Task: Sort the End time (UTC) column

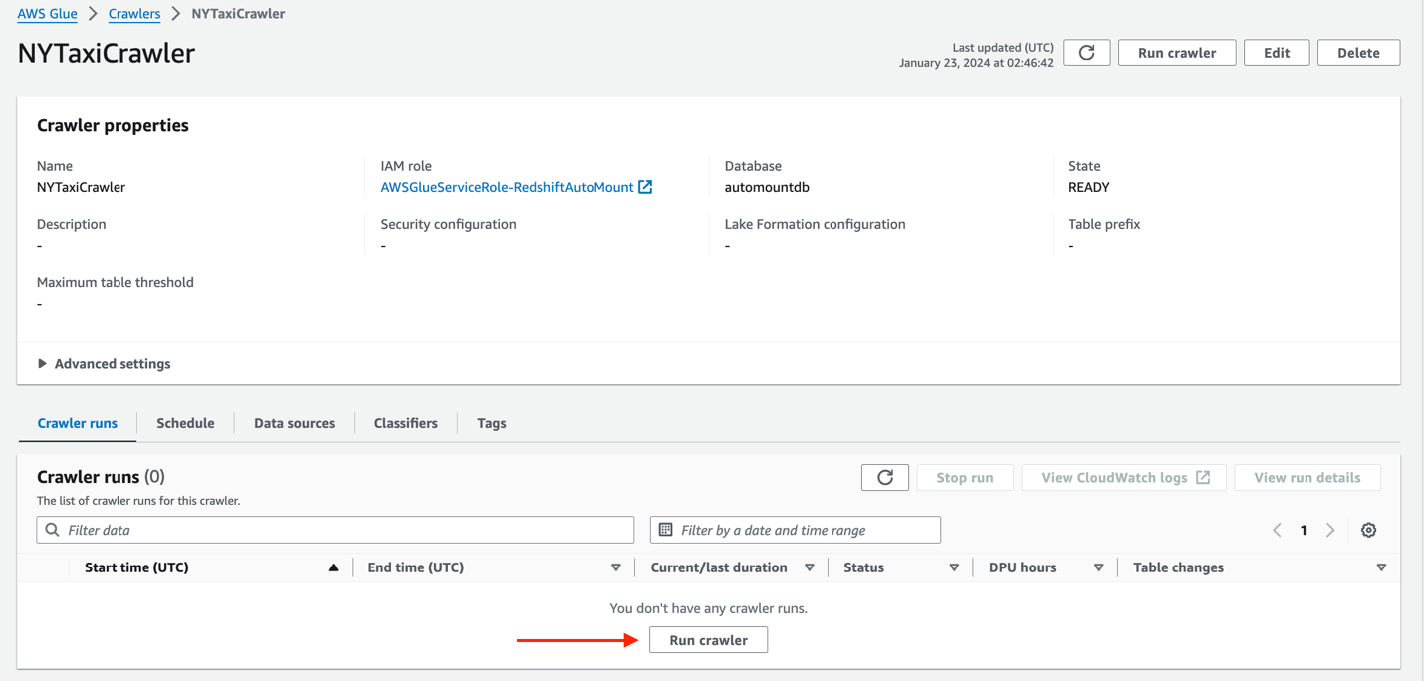Action: click(x=616, y=567)
